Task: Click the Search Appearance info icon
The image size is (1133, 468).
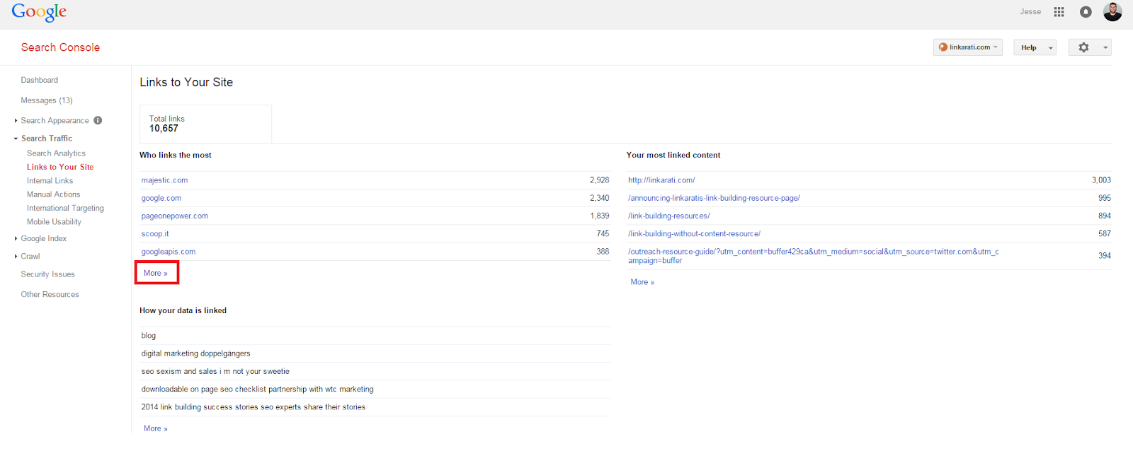Action: click(x=98, y=120)
